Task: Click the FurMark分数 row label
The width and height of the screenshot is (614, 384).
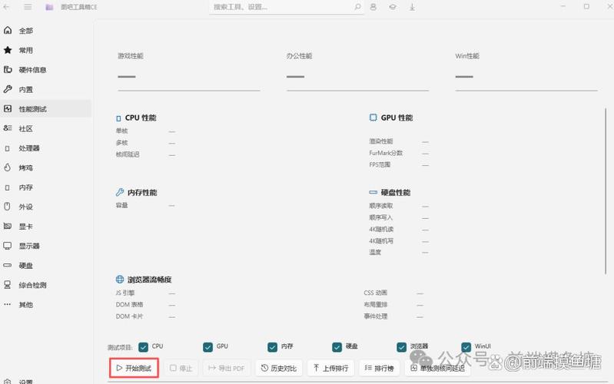Action: point(386,153)
